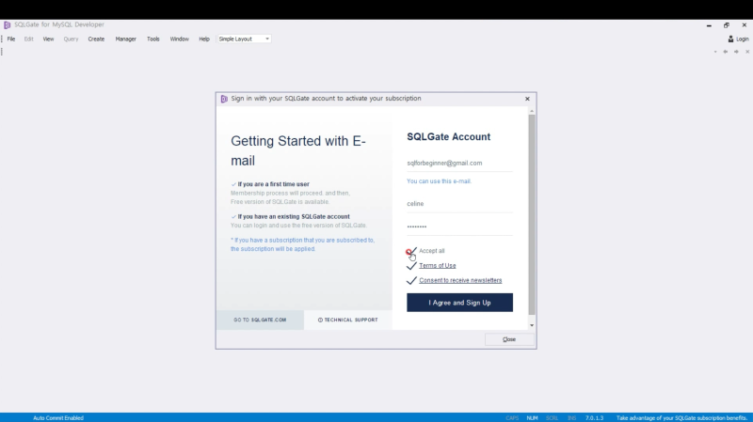This screenshot has width=753, height=422.
Task: Click the e-mail address input field
Action: coord(459,163)
